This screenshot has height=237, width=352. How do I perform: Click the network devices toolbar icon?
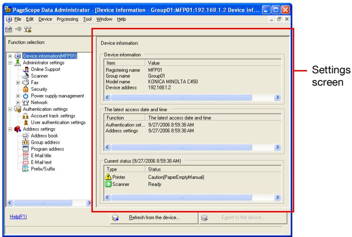[28, 29]
